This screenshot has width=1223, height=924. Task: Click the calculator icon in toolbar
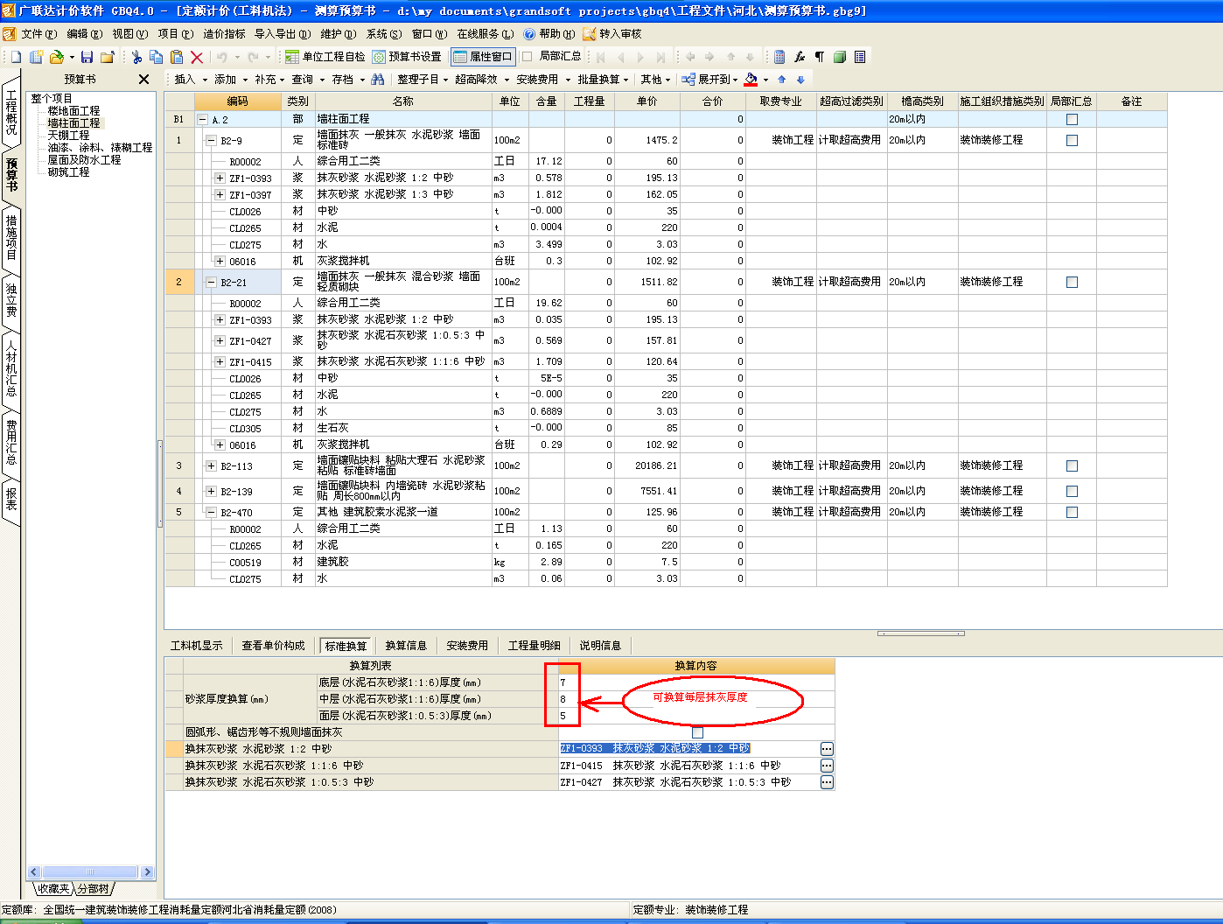click(x=779, y=57)
